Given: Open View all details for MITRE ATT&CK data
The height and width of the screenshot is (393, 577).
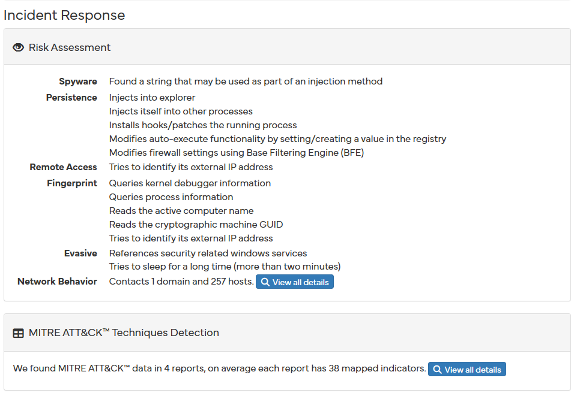Looking at the screenshot, I should 467,369.
